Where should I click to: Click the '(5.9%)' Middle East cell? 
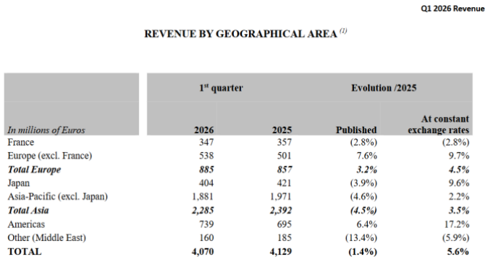click(x=455, y=237)
